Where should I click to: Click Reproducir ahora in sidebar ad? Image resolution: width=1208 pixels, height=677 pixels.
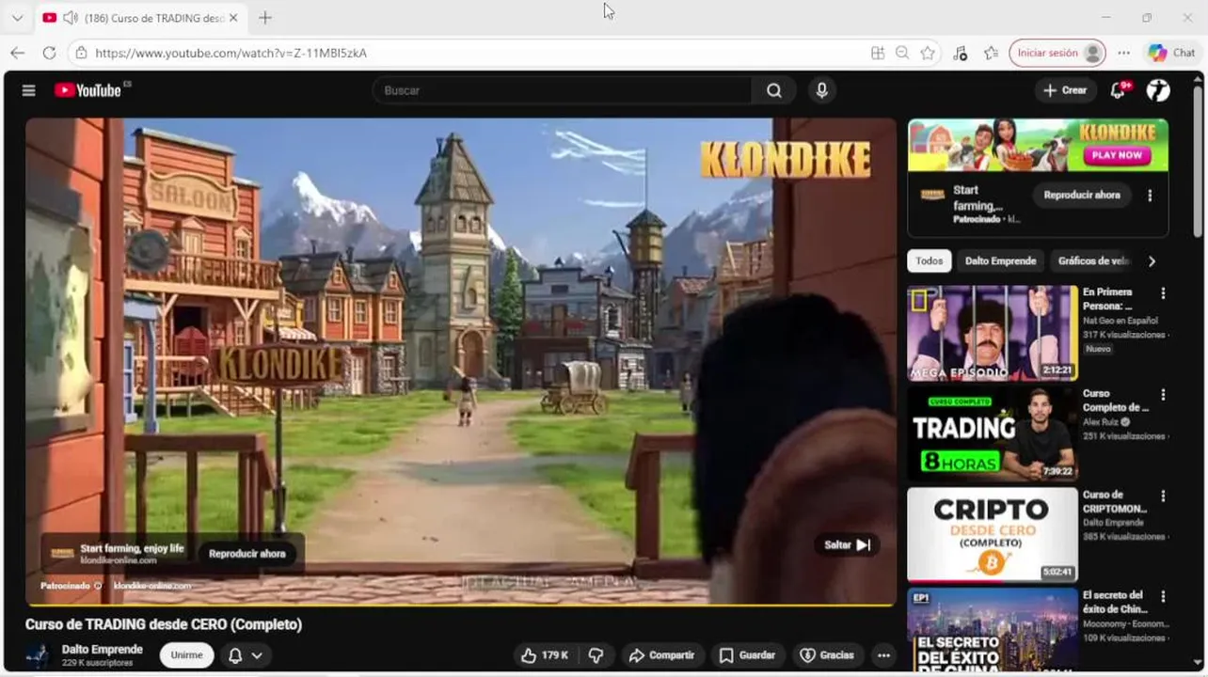pyautogui.click(x=1082, y=195)
